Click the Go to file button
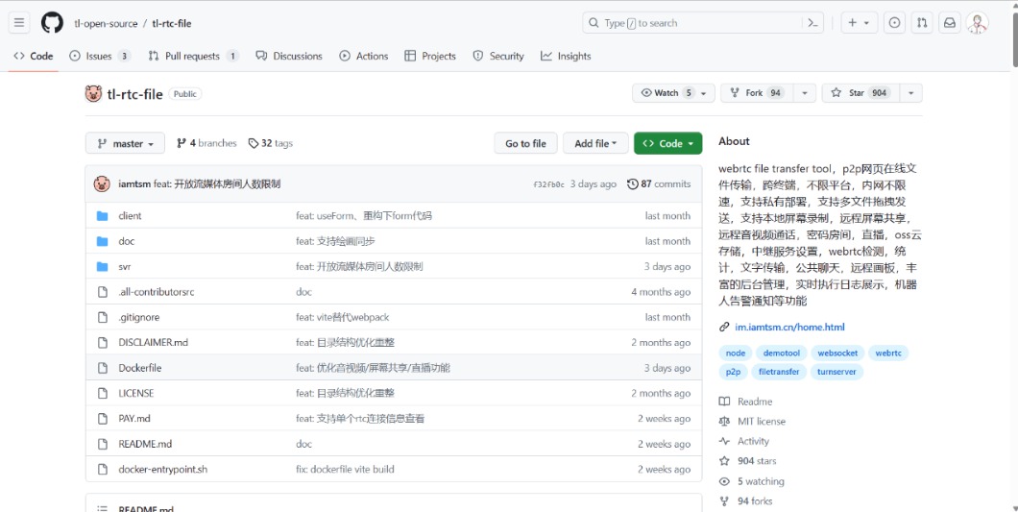1018x512 pixels. coord(526,143)
